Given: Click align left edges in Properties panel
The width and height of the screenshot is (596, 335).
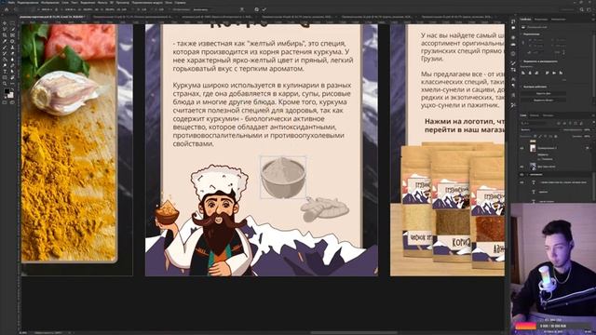Looking at the screenshot, I should point(523,73).
